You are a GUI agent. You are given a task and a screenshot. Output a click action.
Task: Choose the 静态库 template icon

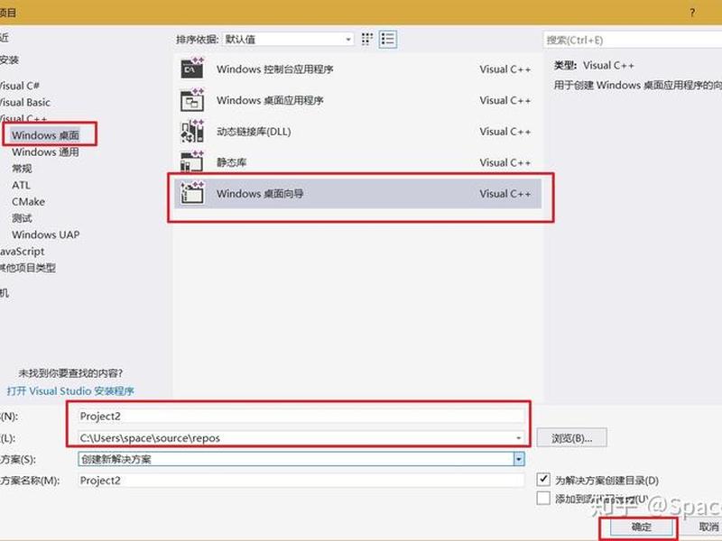192,162
